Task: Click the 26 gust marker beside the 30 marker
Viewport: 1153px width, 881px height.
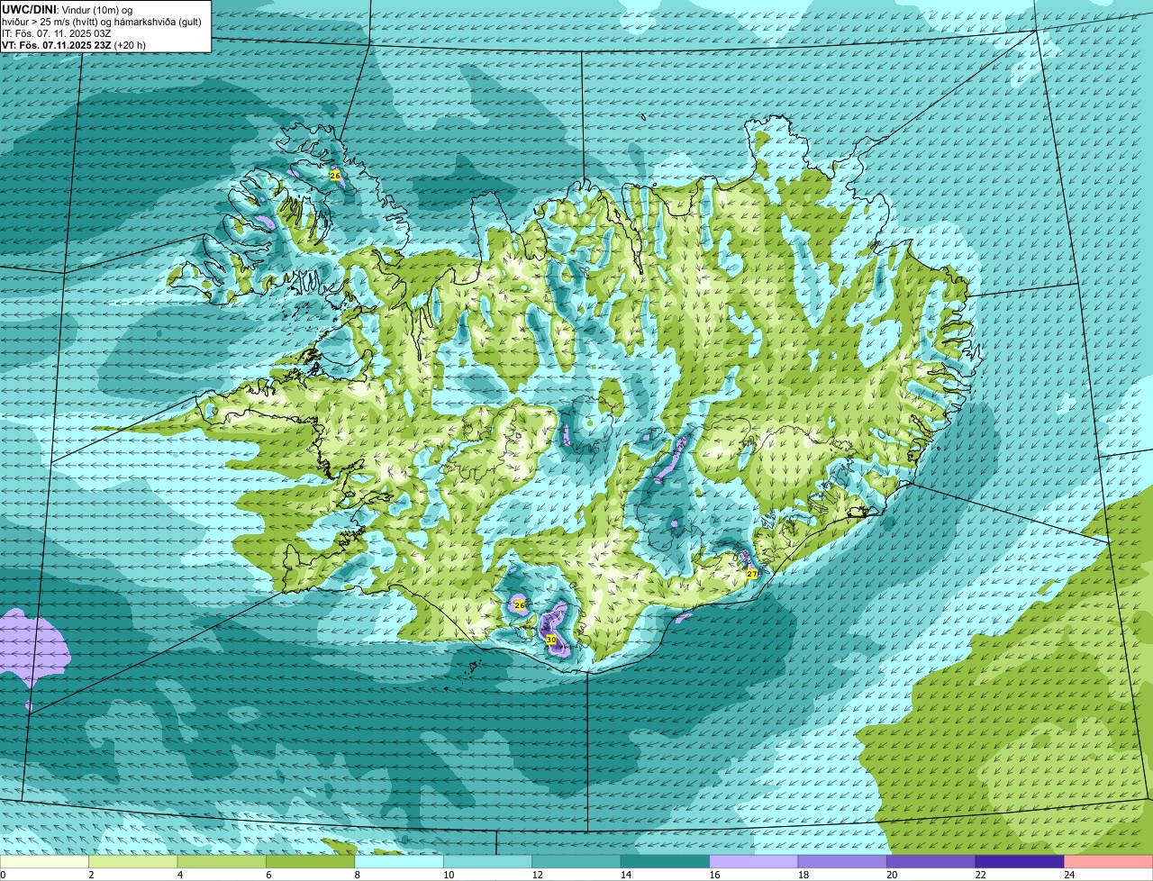Action: (x=520, y=604)
